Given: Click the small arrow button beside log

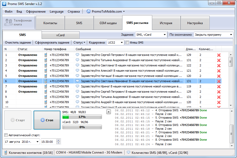Looking at the screenshot, I should click(108, 112).
